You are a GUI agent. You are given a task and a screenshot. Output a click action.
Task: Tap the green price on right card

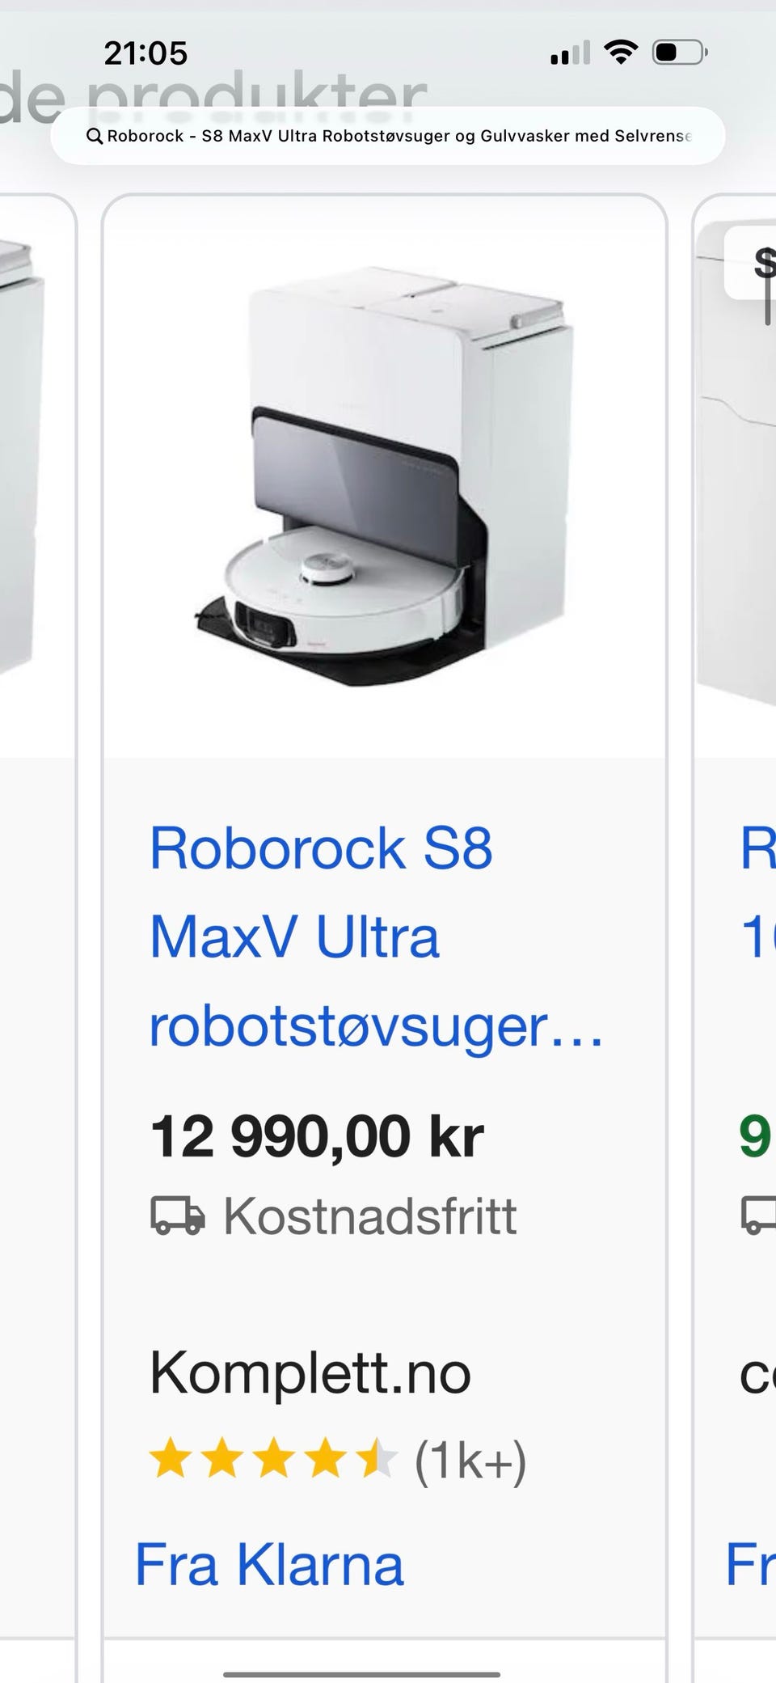756,1135
